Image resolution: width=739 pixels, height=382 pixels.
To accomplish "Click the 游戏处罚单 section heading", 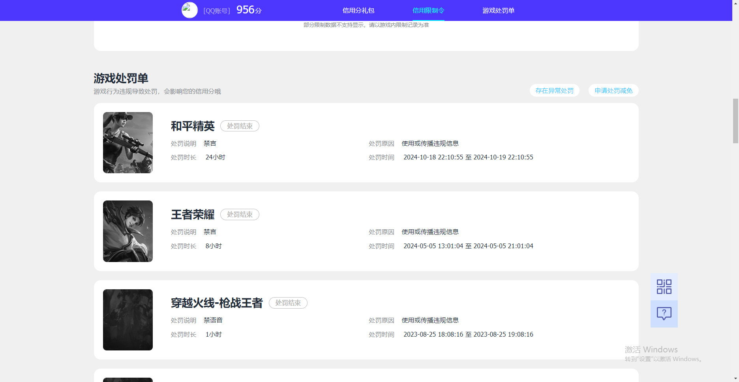I will tap(121, 78).
